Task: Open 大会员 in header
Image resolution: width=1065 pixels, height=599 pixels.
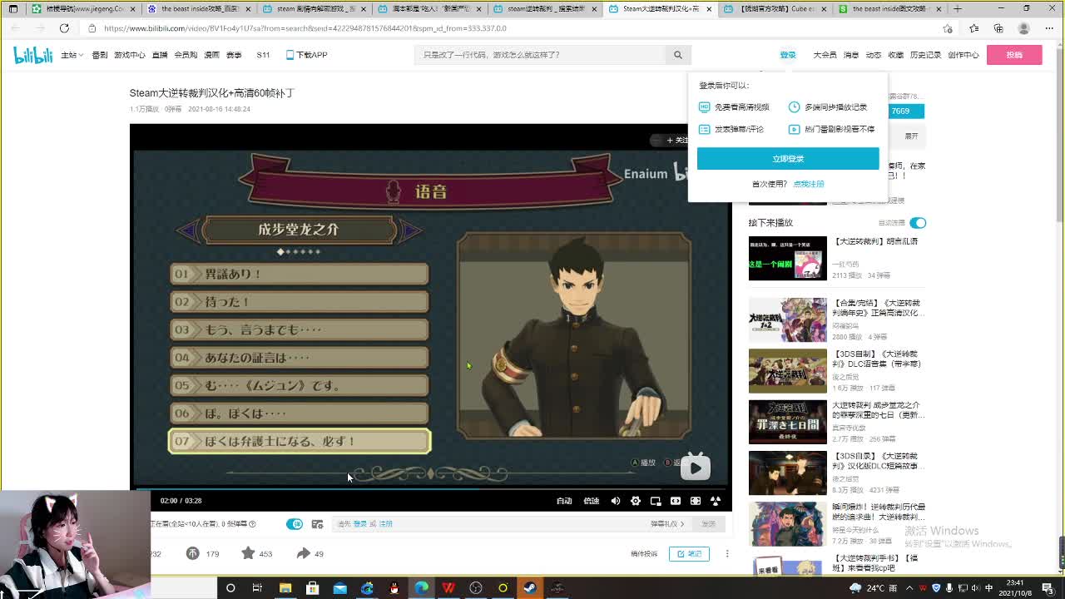Action: tap(825, 55)
